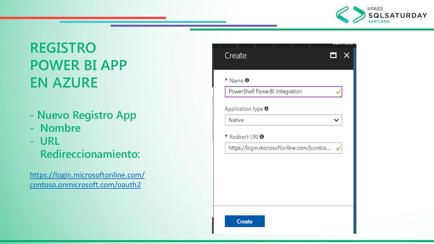Click the 'URL Redireccionamiento:' text
This screenshot has width=434, height=244.
pos(90,148)
